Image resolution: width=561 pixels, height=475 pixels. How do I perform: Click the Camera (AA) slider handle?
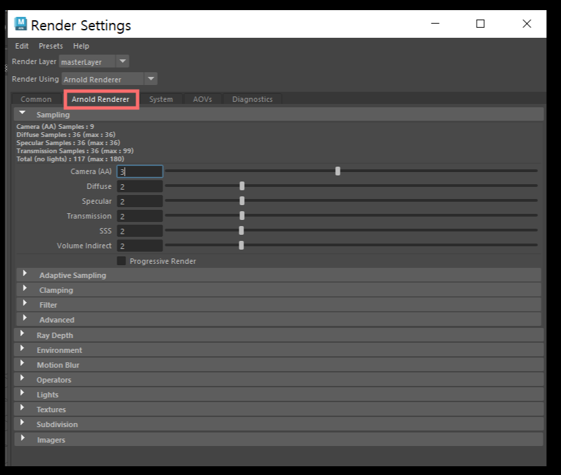coord(338,171)
